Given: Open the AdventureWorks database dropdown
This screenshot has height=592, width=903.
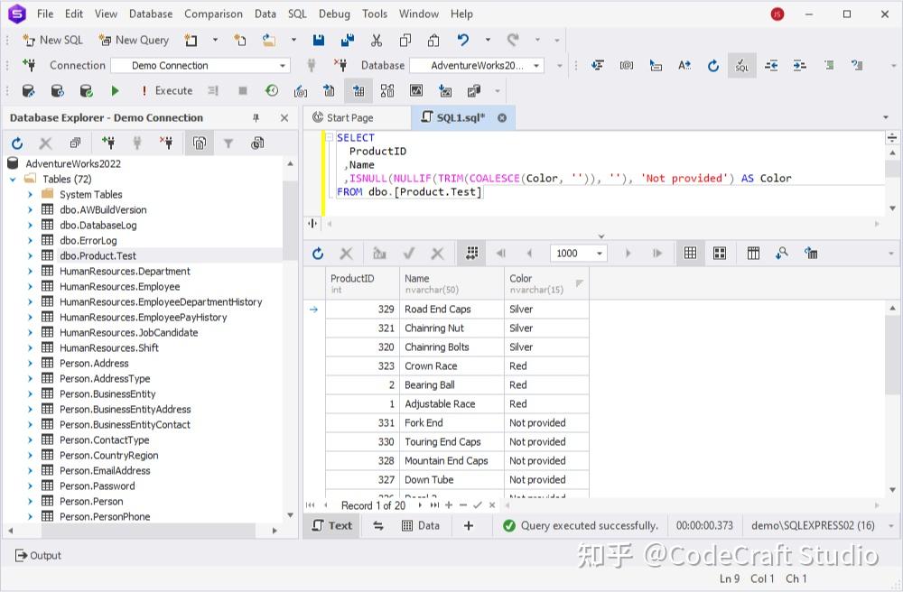Looking at the screenshot, I should [x=536, y=65].
